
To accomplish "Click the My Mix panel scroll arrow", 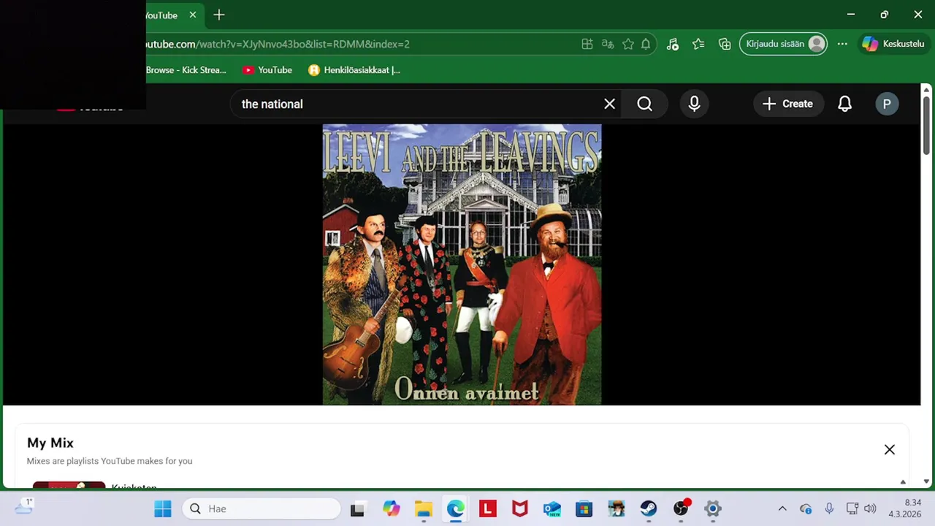I will point(903,482).
